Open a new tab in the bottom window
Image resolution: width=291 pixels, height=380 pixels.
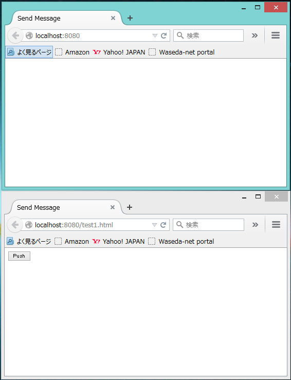[130, 207]
